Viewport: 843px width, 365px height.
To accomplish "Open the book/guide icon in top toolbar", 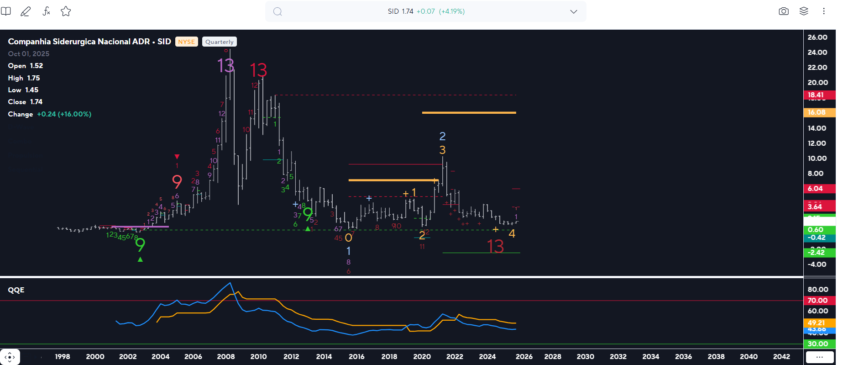I will 6,11.
